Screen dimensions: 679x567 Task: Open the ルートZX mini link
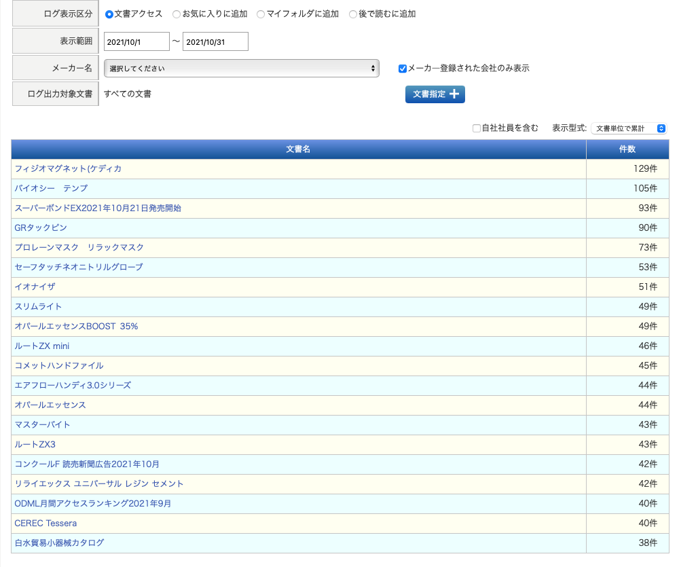(42, 346)
